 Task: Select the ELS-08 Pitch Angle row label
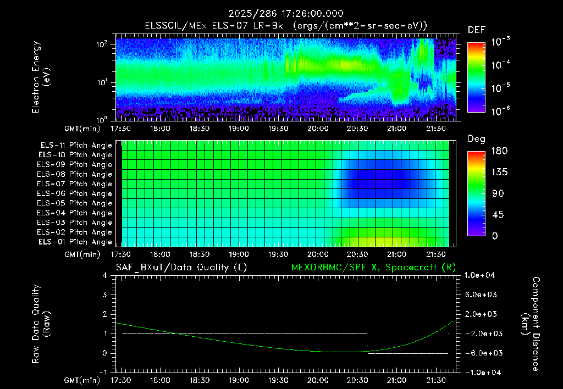point(75,174)
